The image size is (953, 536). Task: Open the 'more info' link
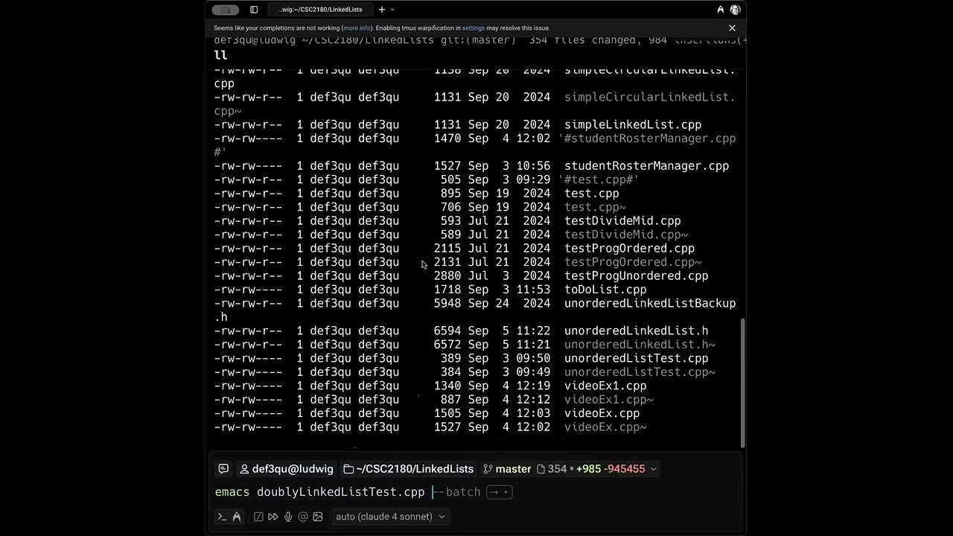357,28
